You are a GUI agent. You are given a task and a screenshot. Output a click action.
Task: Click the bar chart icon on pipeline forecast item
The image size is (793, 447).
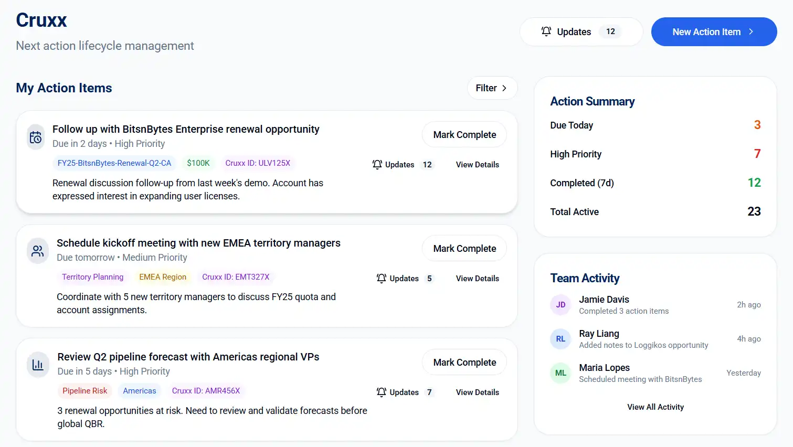pyautogui.click(x=38, y=365)
